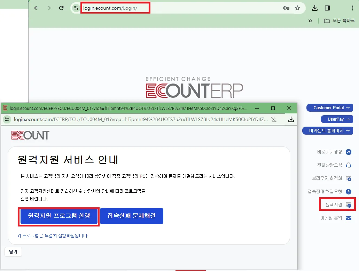
Task: Click the 원격지원 remote support icon
Action: pyautogui.click(x=349, y=205)
